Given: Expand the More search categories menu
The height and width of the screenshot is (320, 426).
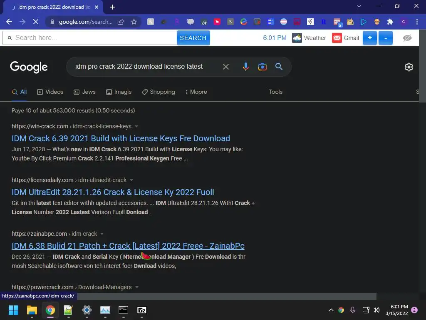Looking at the screenshot, I should [x=196, y=92].
